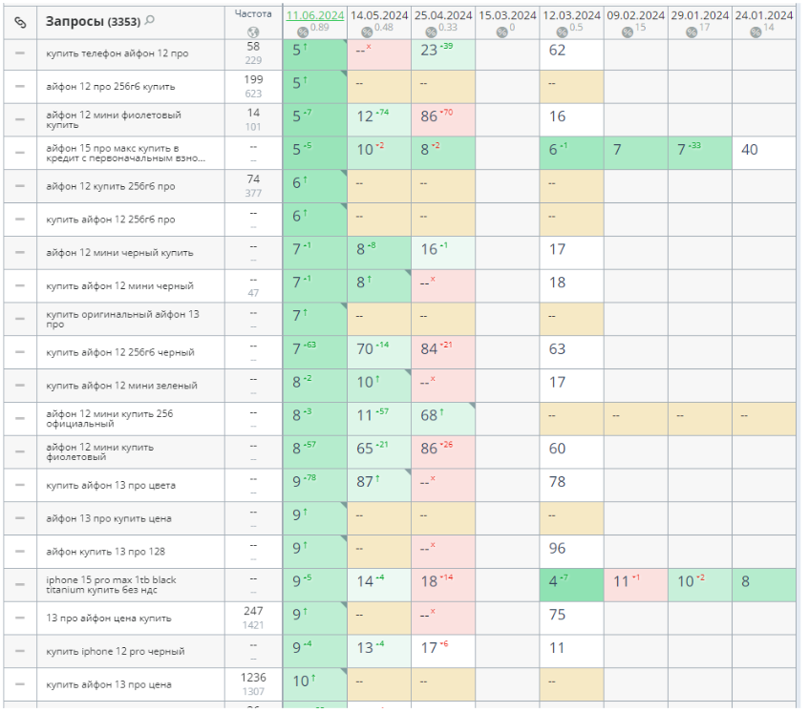Viewport: 809px width, 713px height.
Task: Select query 'купить iphone 12 pro черный'
Action: (x=115, y=651)
